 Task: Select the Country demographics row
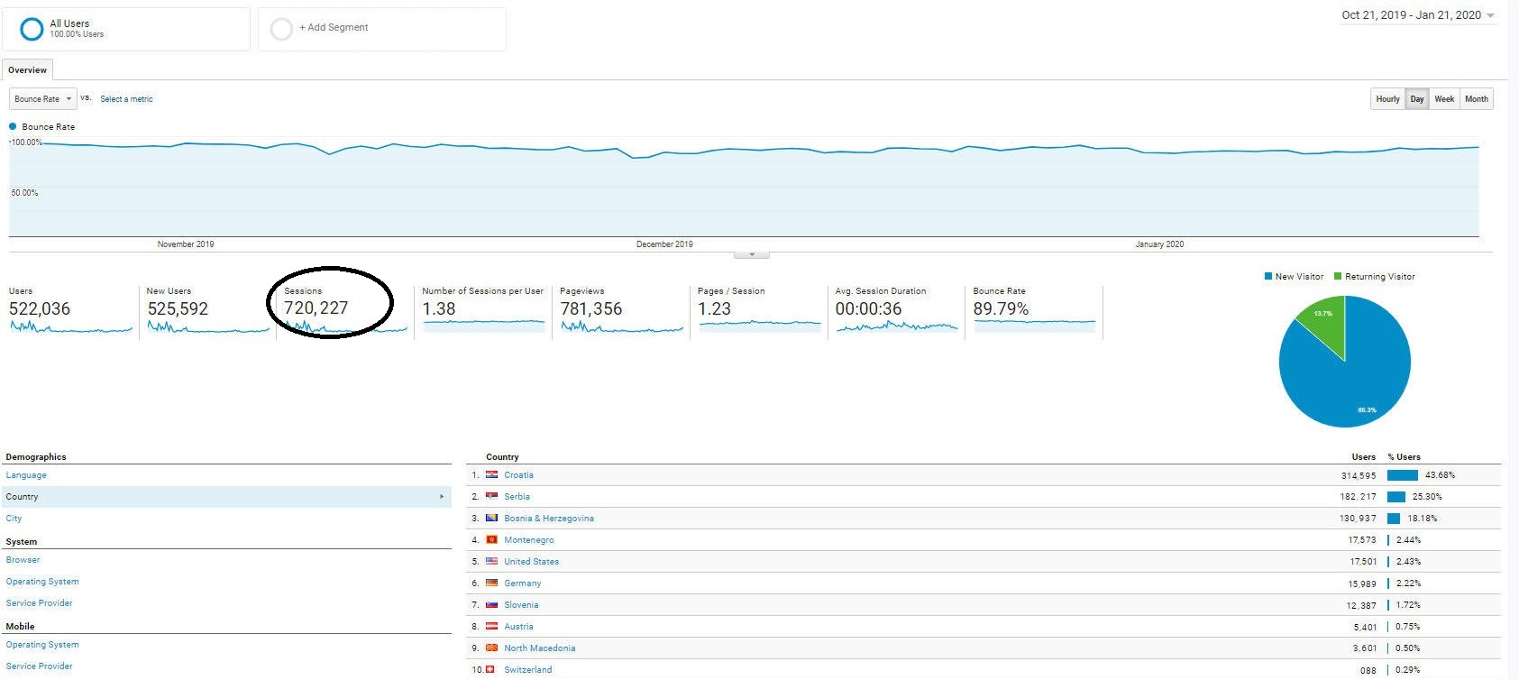pyautogui.click(x=225, y=497)
